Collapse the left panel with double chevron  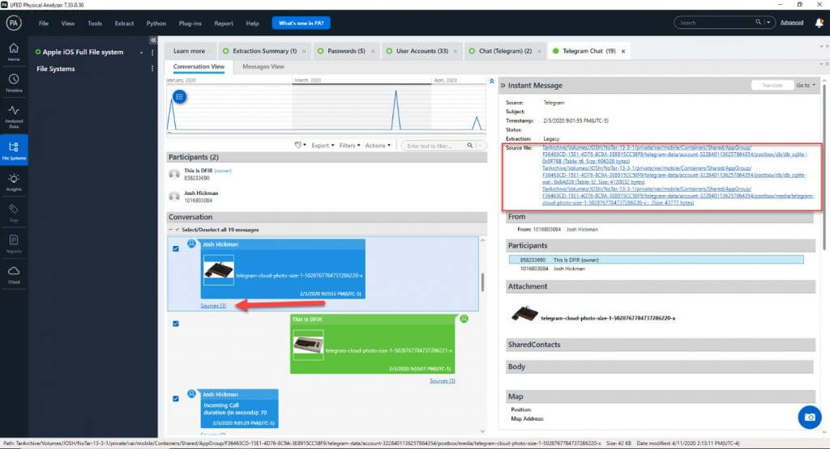tap(153, 40)
